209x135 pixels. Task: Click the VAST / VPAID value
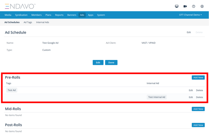149,43
